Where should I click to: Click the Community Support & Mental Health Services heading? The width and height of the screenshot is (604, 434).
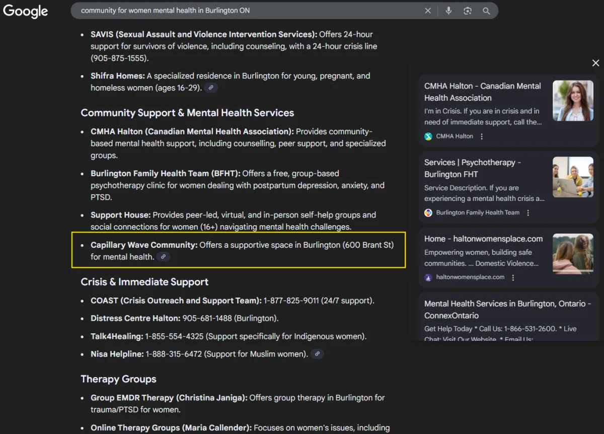187,113
